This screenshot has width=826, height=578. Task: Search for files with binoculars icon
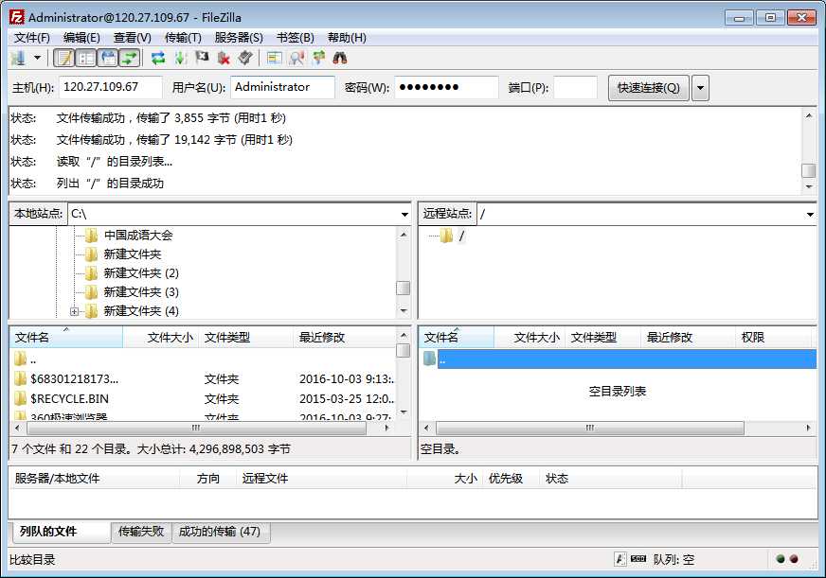click(340, 58)
